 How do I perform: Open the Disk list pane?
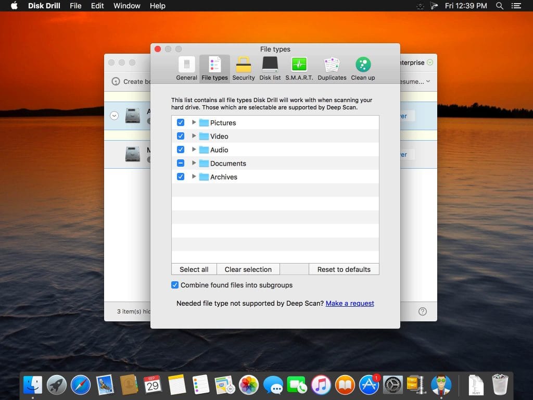pos(270,67)
